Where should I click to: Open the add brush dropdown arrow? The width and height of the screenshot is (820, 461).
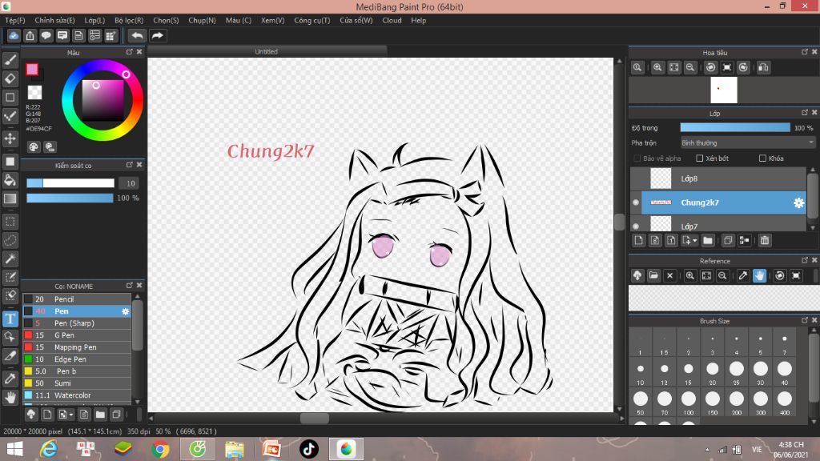[x=70, y=415]
